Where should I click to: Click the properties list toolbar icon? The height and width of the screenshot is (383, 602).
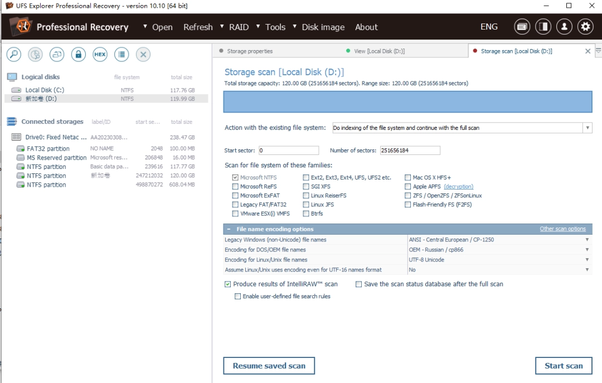[122, 54]
